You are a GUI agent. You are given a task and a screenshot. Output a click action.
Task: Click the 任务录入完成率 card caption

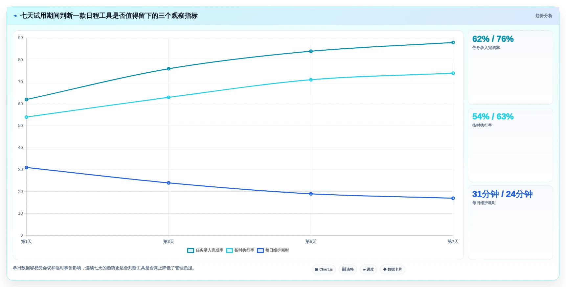[486, 48]
